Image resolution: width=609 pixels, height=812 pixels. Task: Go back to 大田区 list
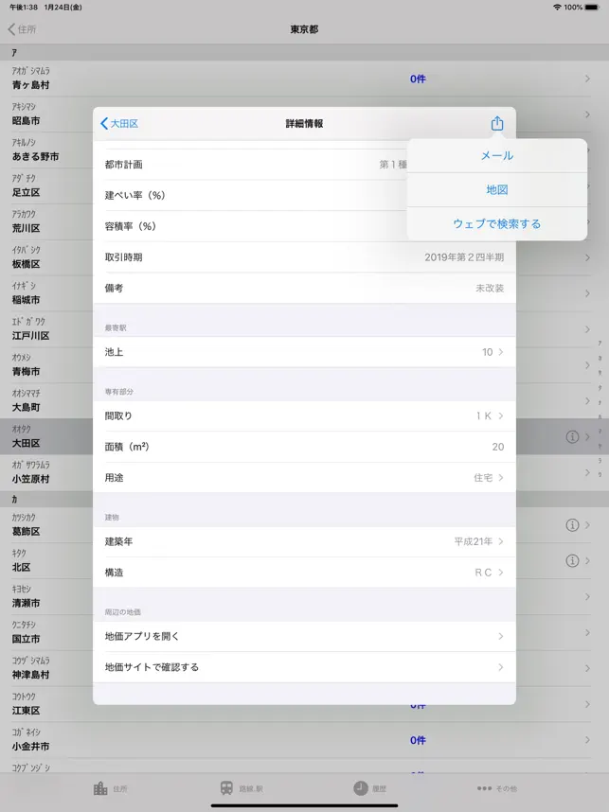(x=119, y=123)
